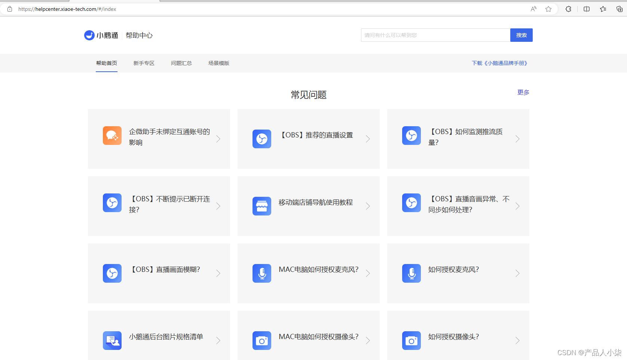
Task: Click the microphone icon beside 如何授权麦克风
Action: click(x=412, y=273)
